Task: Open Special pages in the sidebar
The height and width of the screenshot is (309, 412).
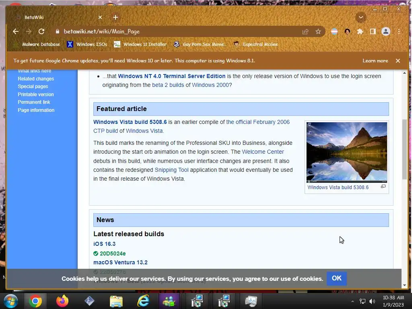Action: pyautogui.click(x=33, y=87)
